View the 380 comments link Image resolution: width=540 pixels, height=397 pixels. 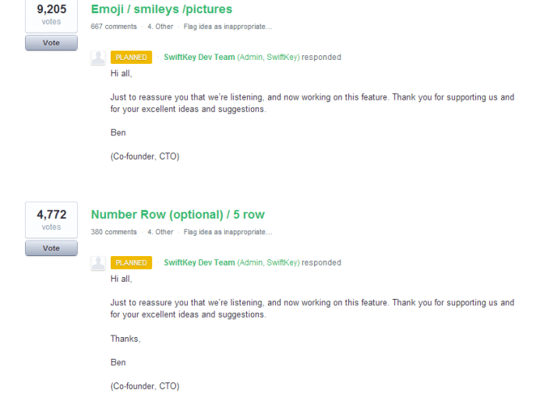114,232
